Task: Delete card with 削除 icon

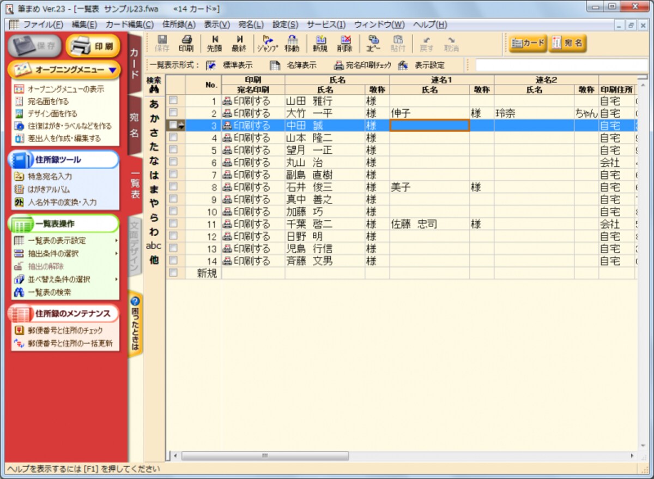Action: 344,43
